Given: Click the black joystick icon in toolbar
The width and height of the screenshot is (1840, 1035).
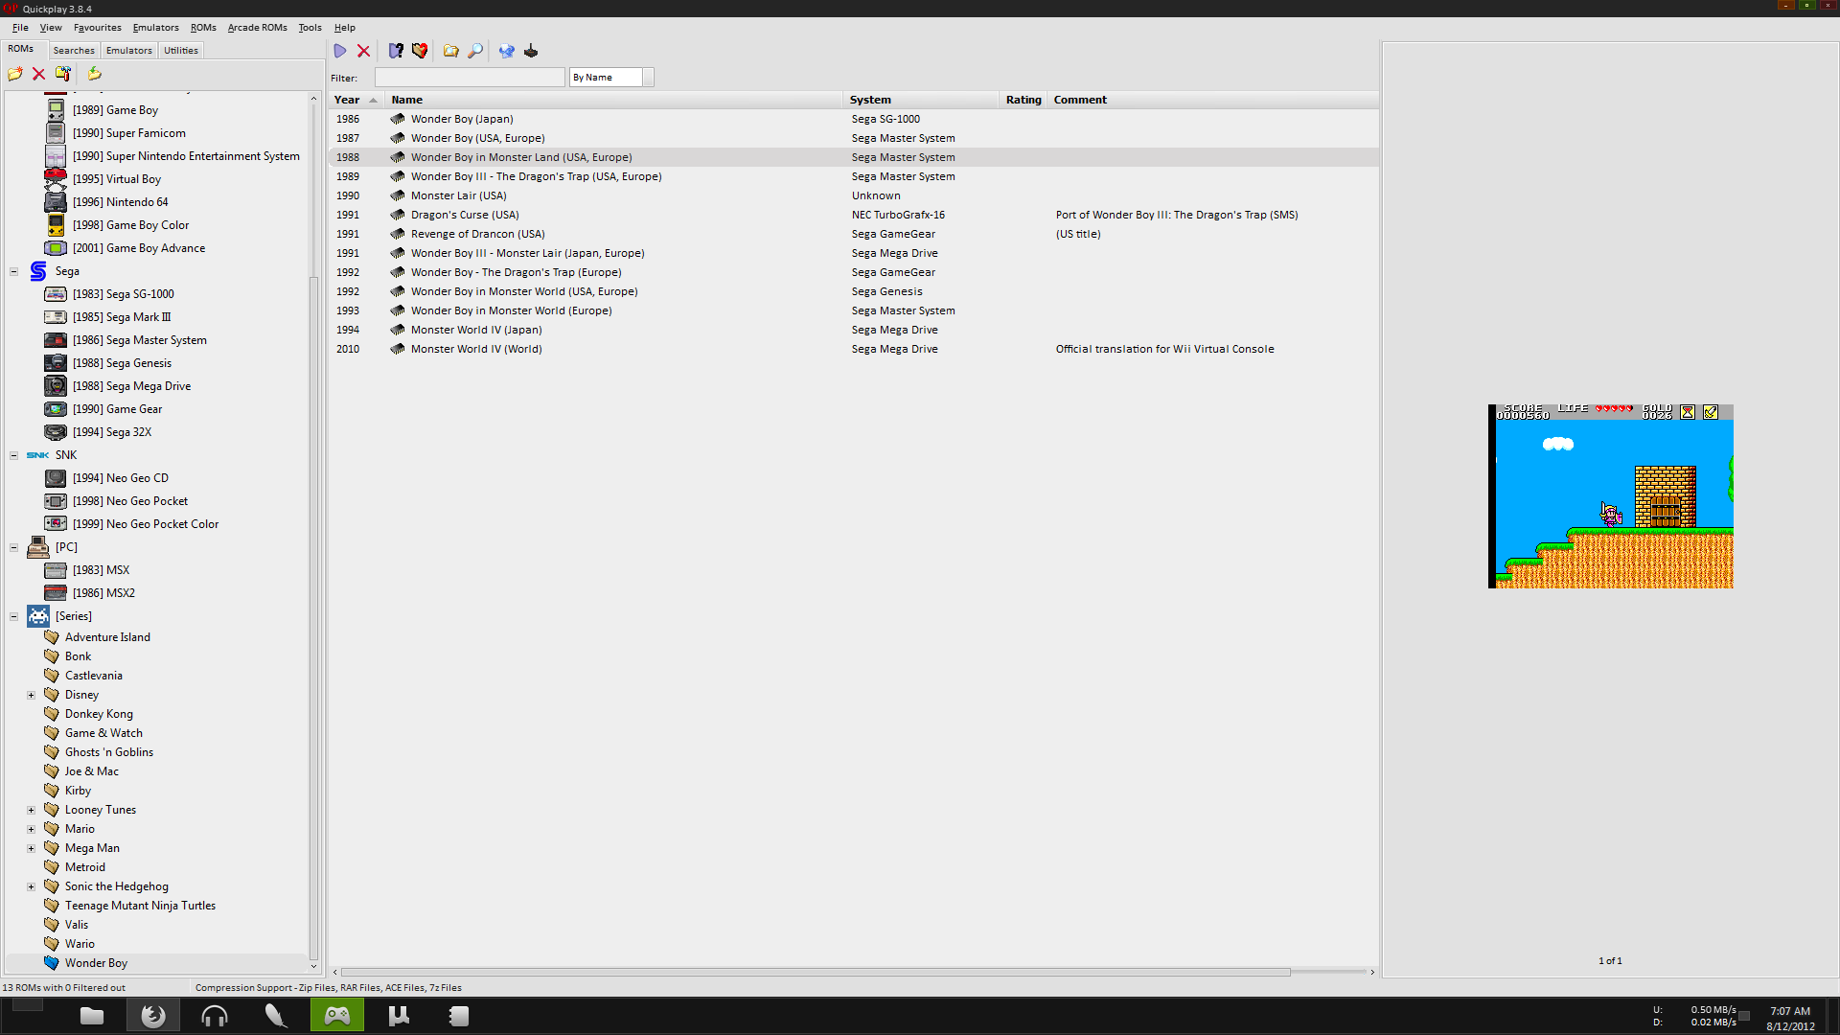Looking at the screenshot, I should [531, 51].
